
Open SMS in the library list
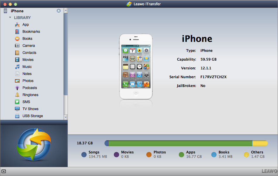(26, 102)
